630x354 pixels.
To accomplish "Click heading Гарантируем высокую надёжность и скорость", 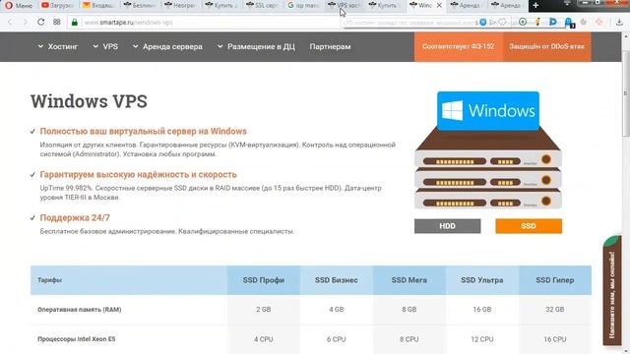I will pyautogui.click(x=138, y=175).
